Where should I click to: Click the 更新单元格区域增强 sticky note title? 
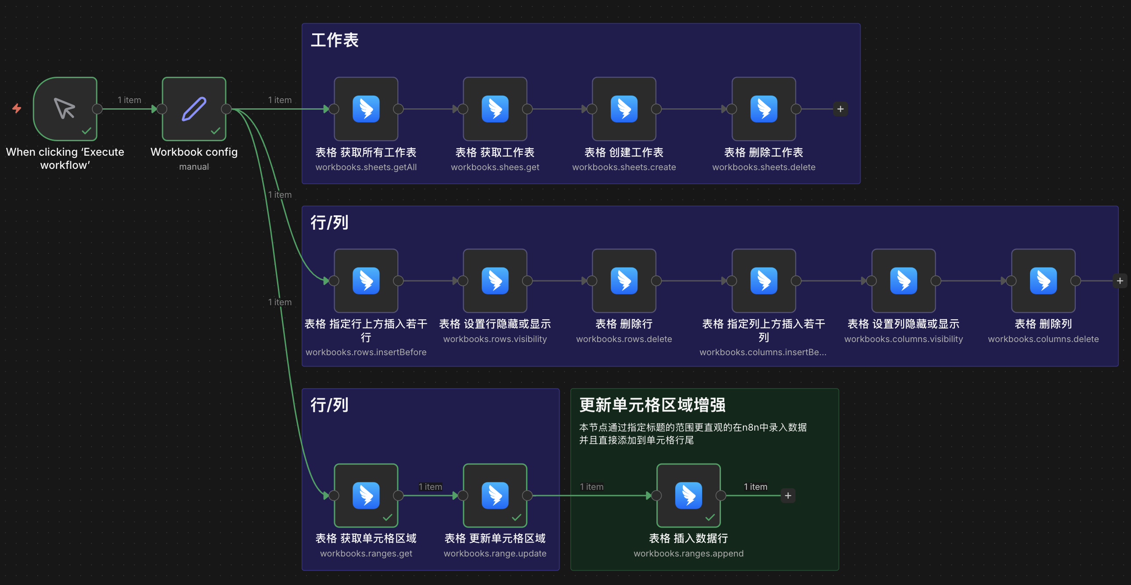pos(652,405)
